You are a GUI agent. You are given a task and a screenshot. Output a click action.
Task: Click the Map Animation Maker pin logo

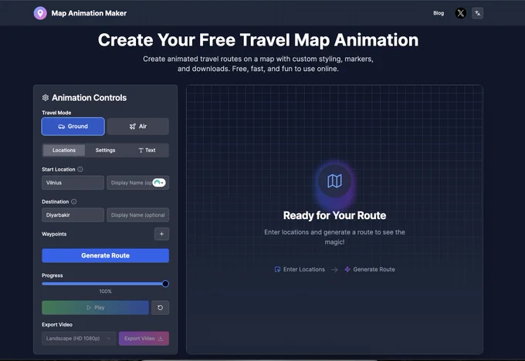[x=40, y=13]
